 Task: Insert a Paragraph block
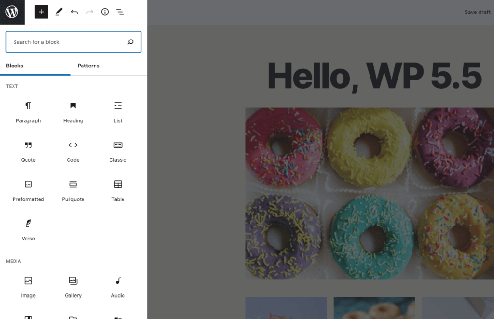28,112
